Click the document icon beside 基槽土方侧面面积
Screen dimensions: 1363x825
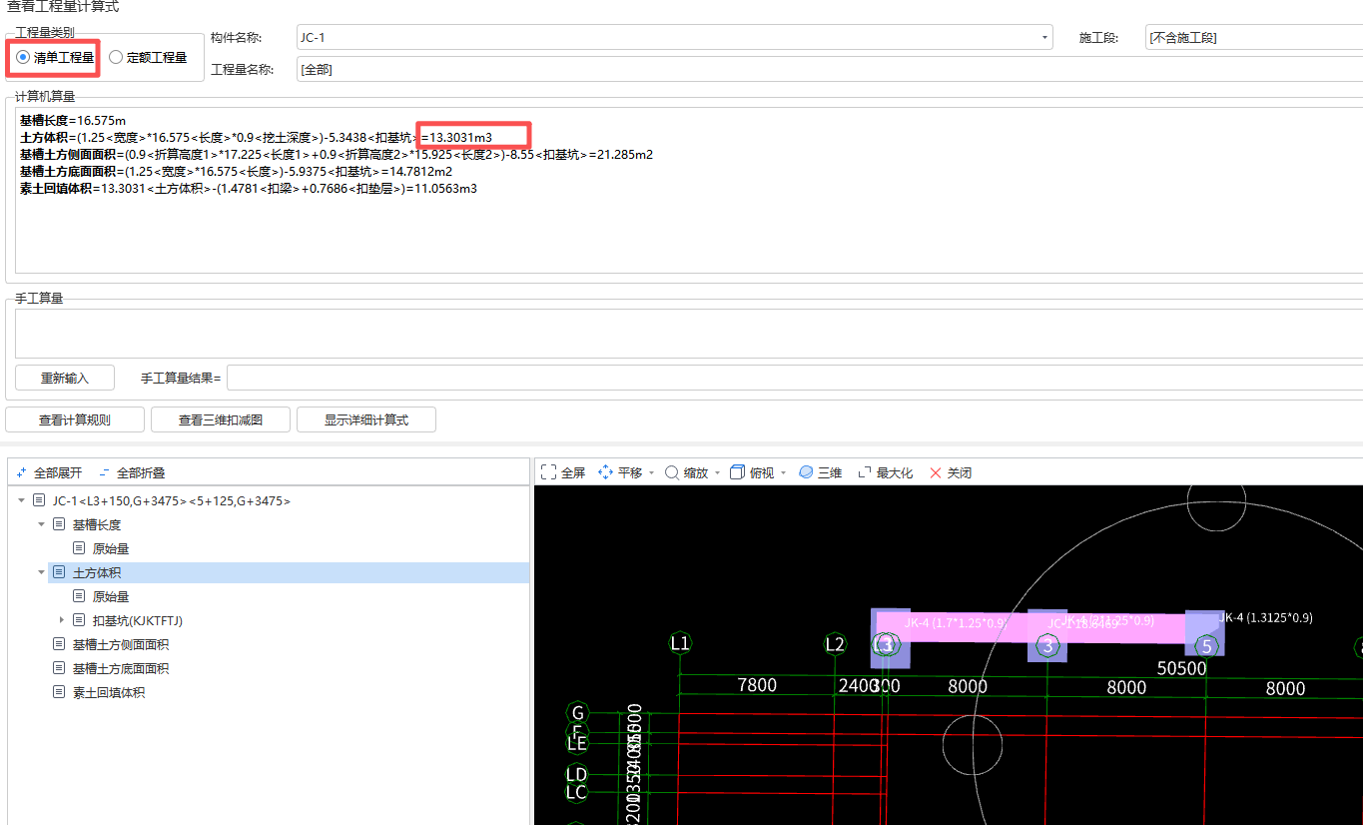click(x=58, y=644)
